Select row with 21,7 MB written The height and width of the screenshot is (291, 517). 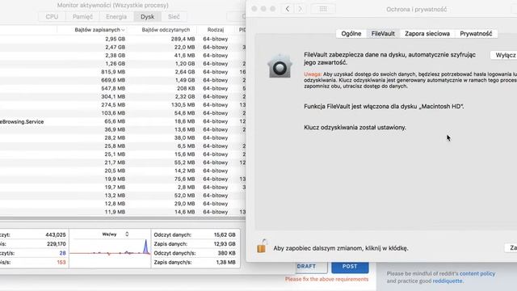(x=123, y=162)
